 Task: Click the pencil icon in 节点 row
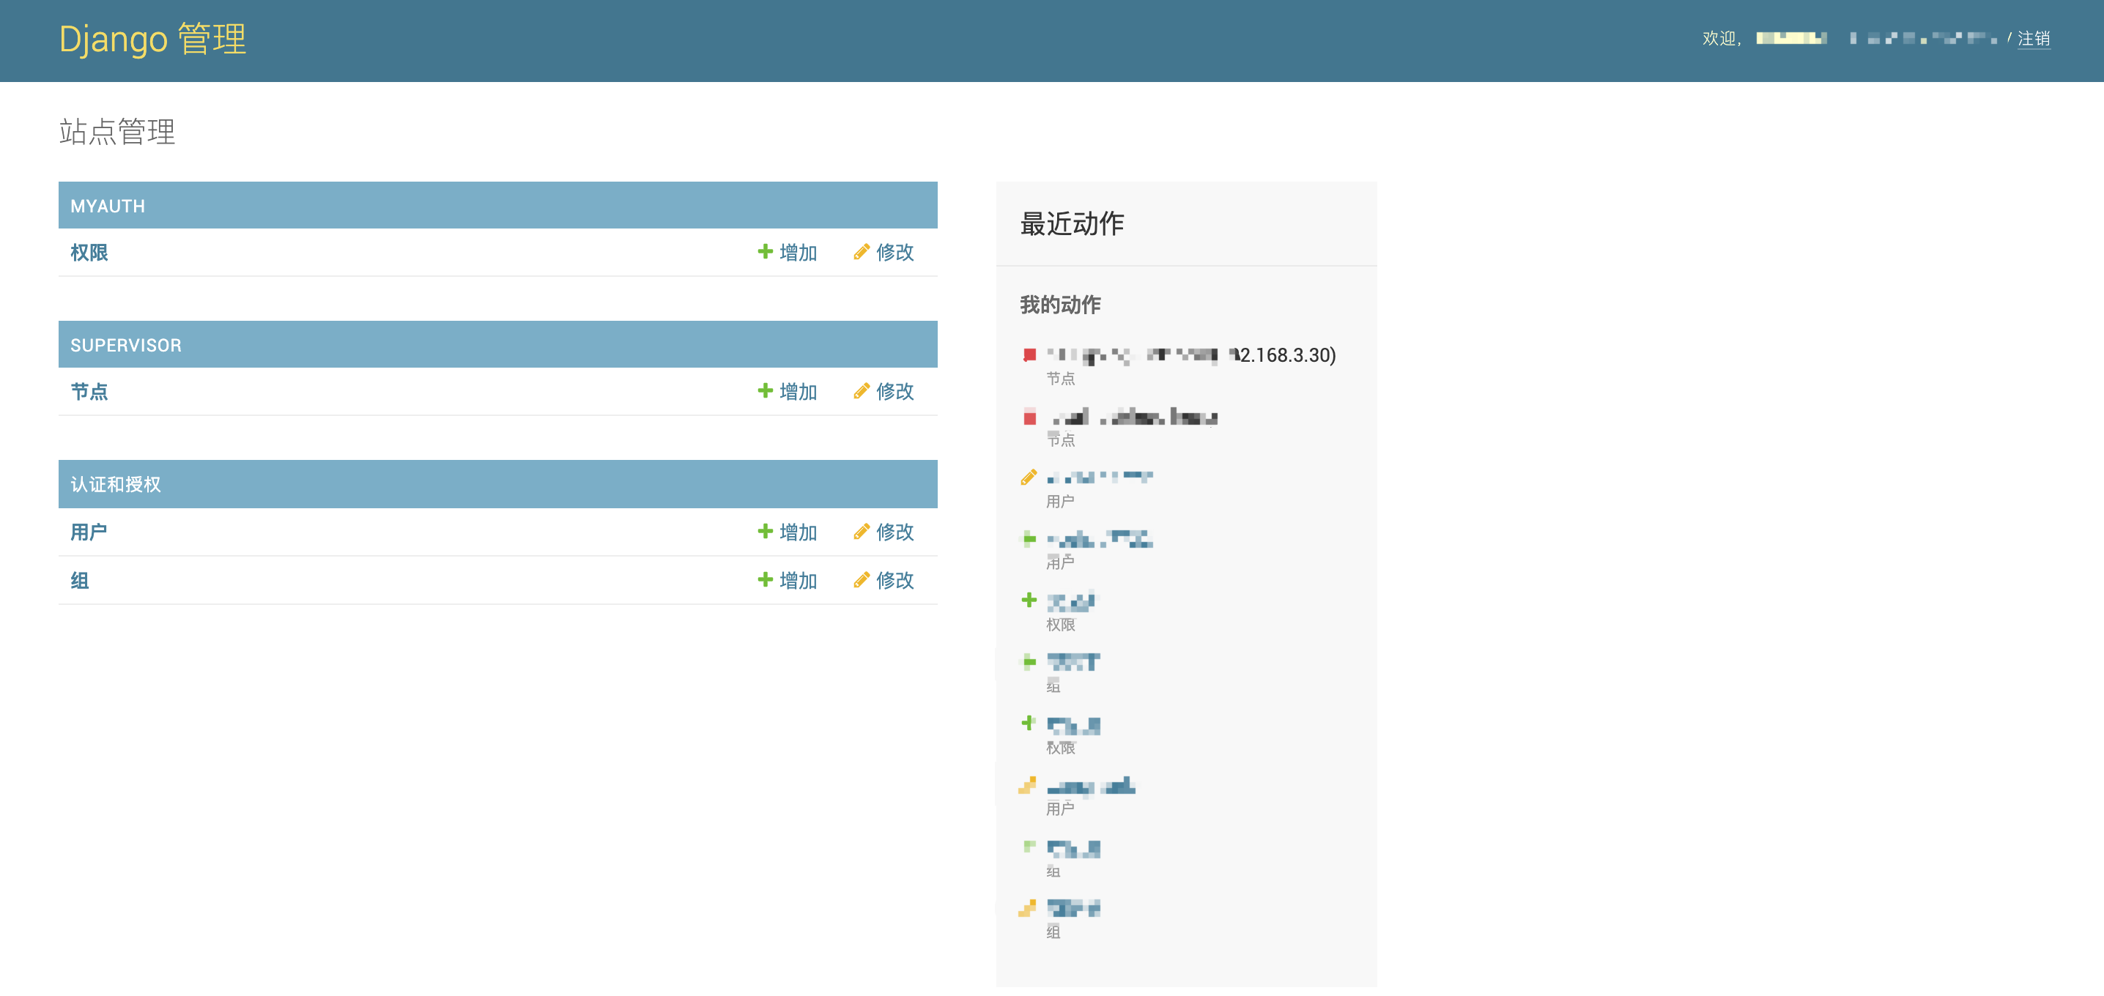861,391
